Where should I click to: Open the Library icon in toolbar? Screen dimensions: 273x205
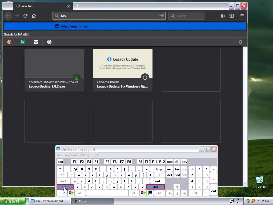(x=223, y=16)
